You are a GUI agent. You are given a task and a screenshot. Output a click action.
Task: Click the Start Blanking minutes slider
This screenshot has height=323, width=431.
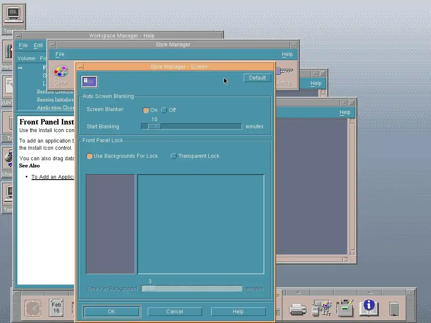(x=192, y=126)
